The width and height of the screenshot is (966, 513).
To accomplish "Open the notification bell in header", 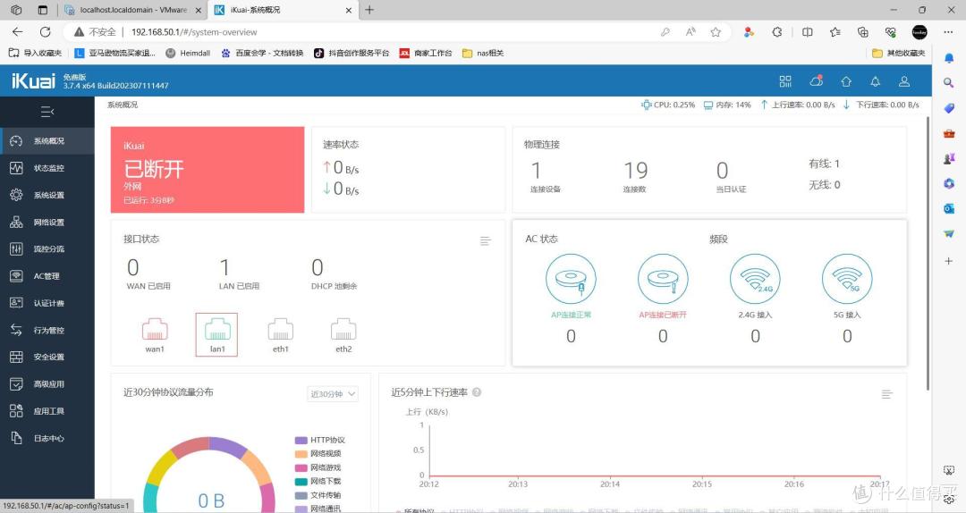I will click(x=875, y=81).
